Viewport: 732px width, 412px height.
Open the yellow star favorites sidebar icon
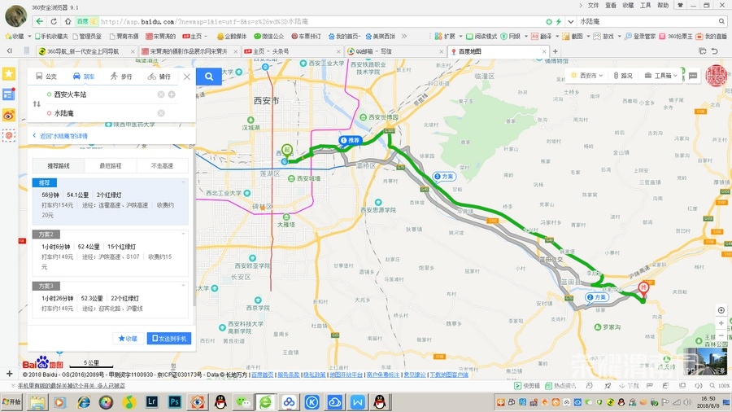9,74
